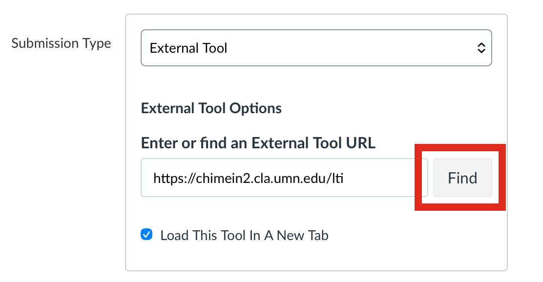
Task: Toggle the new tab loading checkbox
Action: click(x=146, y=235)
